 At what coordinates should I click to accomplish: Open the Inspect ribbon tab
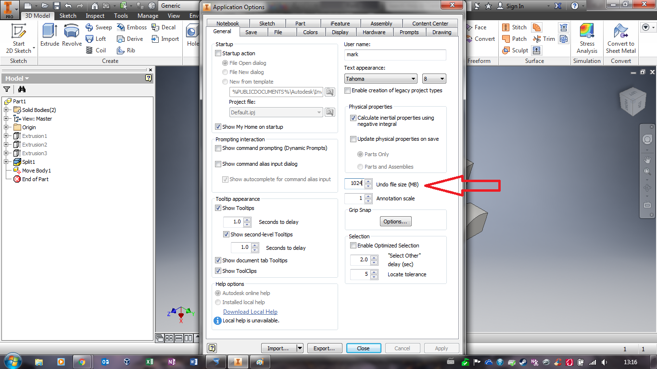click(95, 16)
